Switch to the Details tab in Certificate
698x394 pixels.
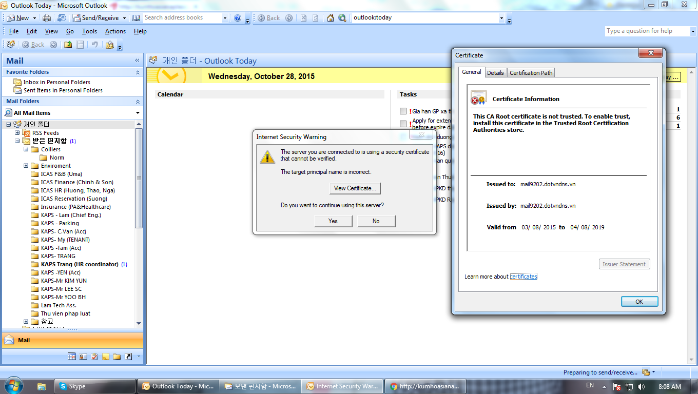495,73
